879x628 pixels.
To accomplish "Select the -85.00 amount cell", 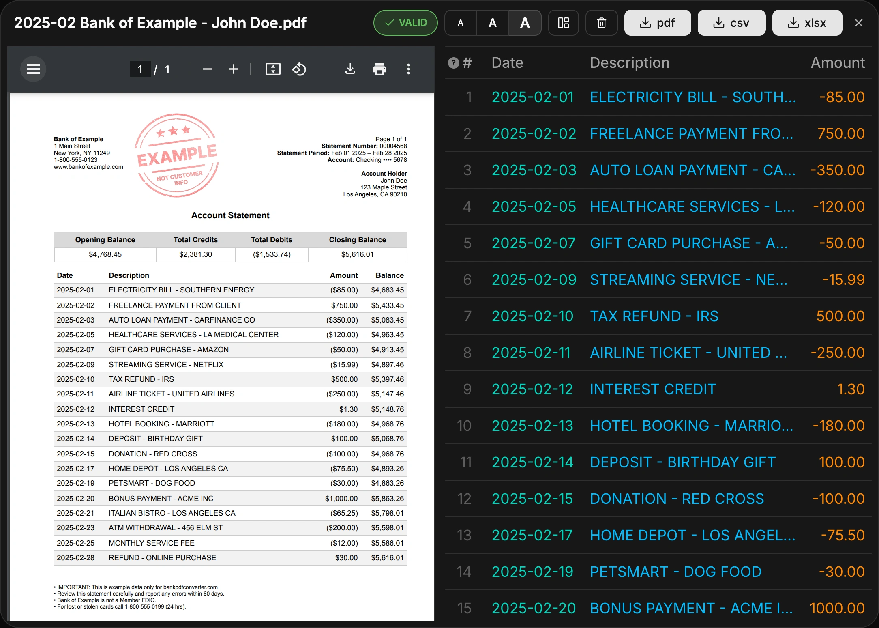I will point(842,97).
